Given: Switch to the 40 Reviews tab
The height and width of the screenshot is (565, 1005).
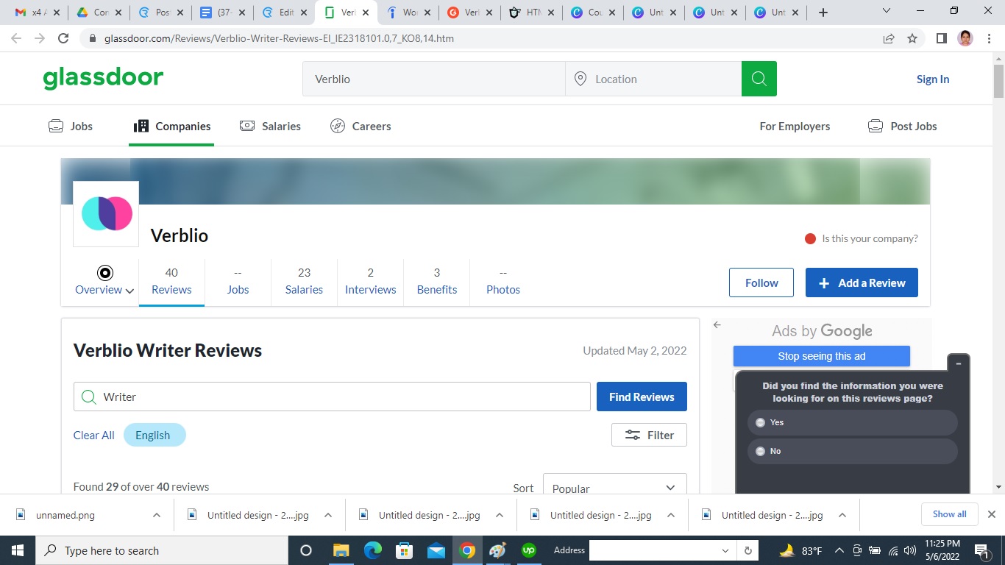Looking at the screenshot, I should [171, 282].
